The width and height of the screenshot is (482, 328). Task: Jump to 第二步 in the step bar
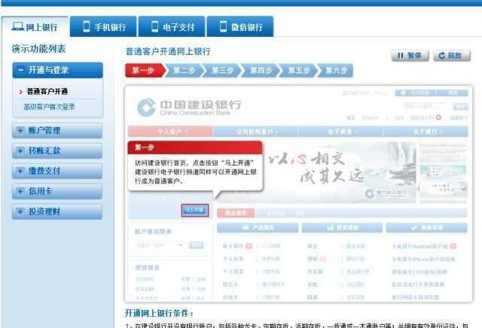click(x=184, y=71)
